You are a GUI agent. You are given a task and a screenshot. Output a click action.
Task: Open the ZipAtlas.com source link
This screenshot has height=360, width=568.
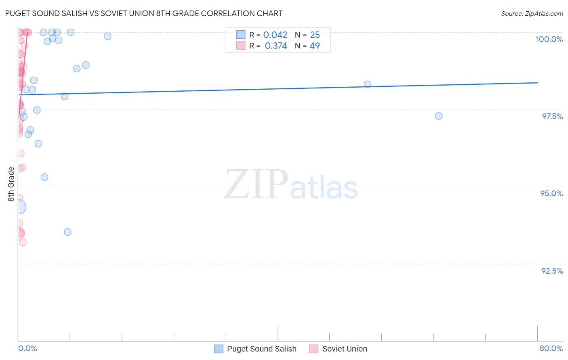coord(532,14)
